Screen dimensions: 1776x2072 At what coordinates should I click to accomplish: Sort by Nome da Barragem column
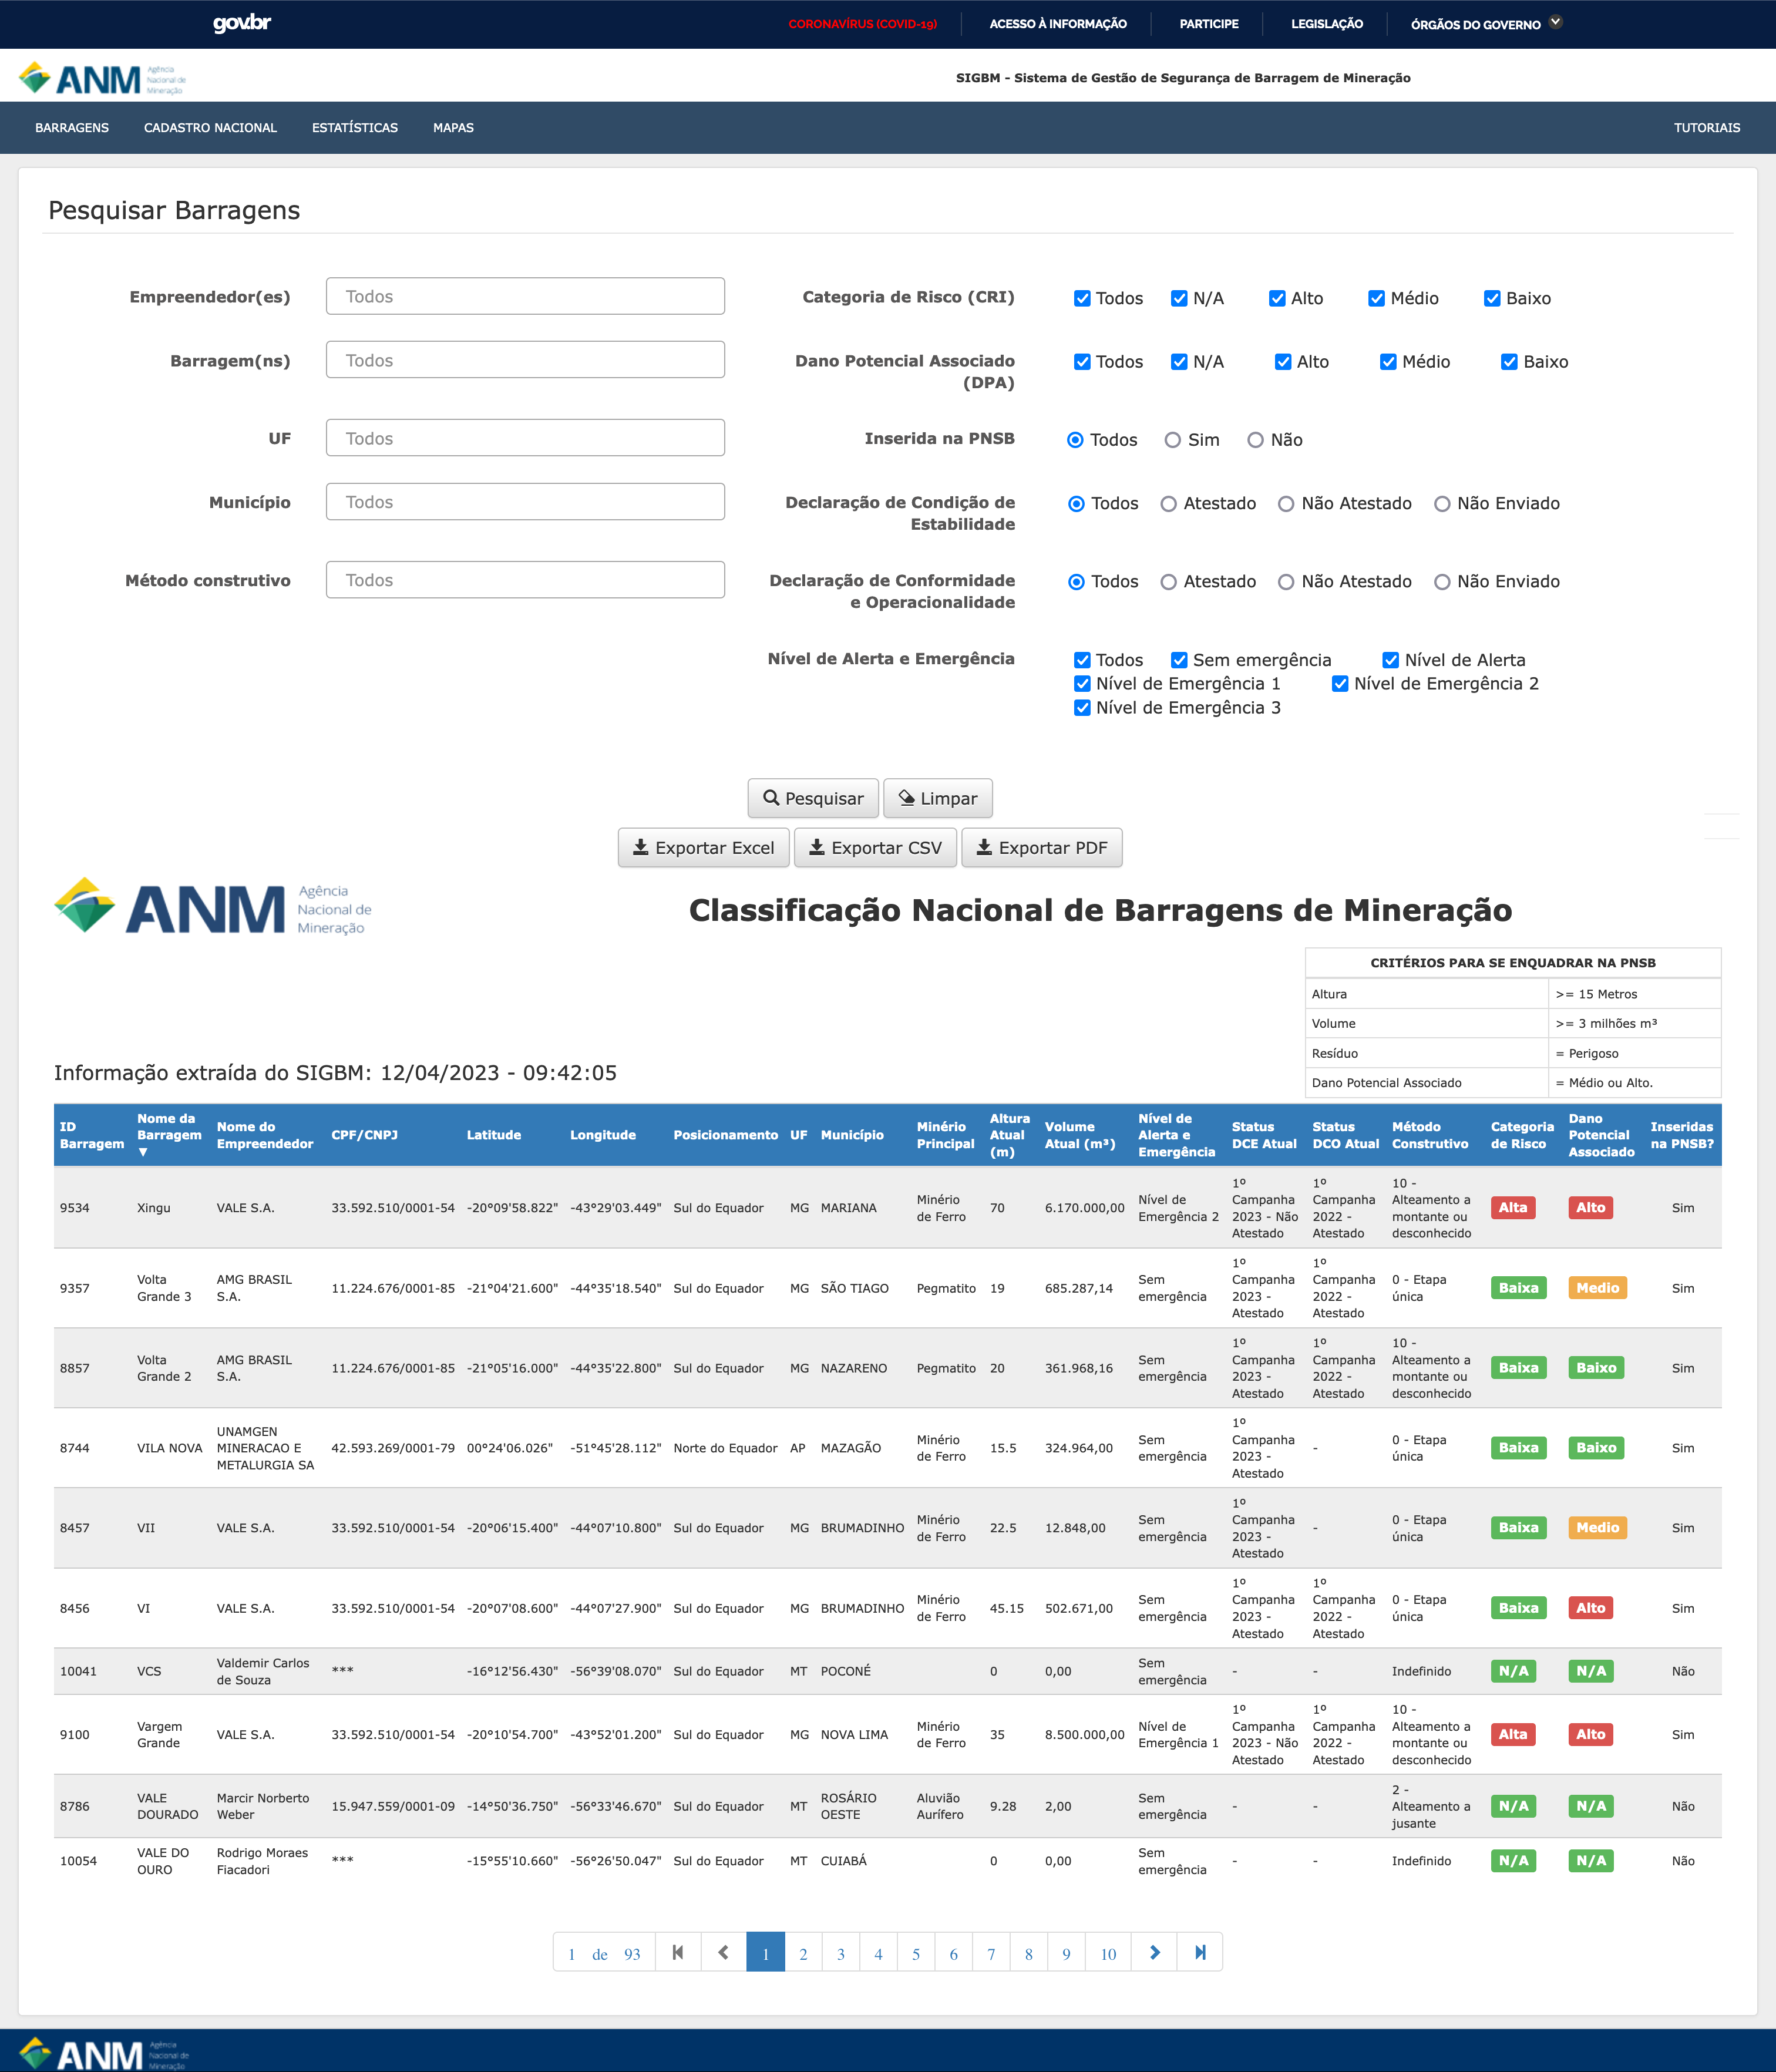pos(168,1134)
